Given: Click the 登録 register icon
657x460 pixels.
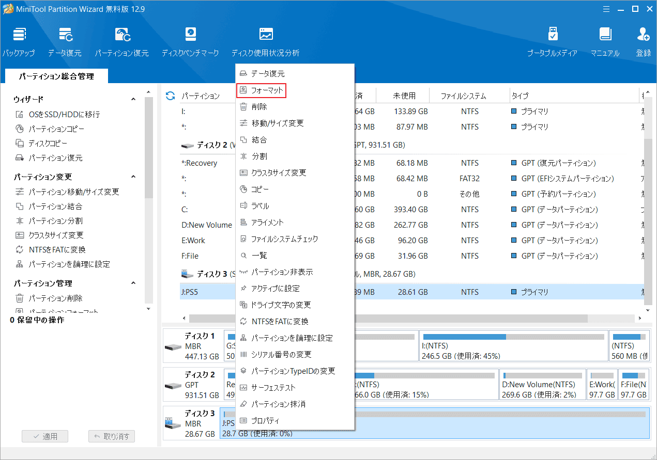Looking at the screenshot, I should 644,42.
